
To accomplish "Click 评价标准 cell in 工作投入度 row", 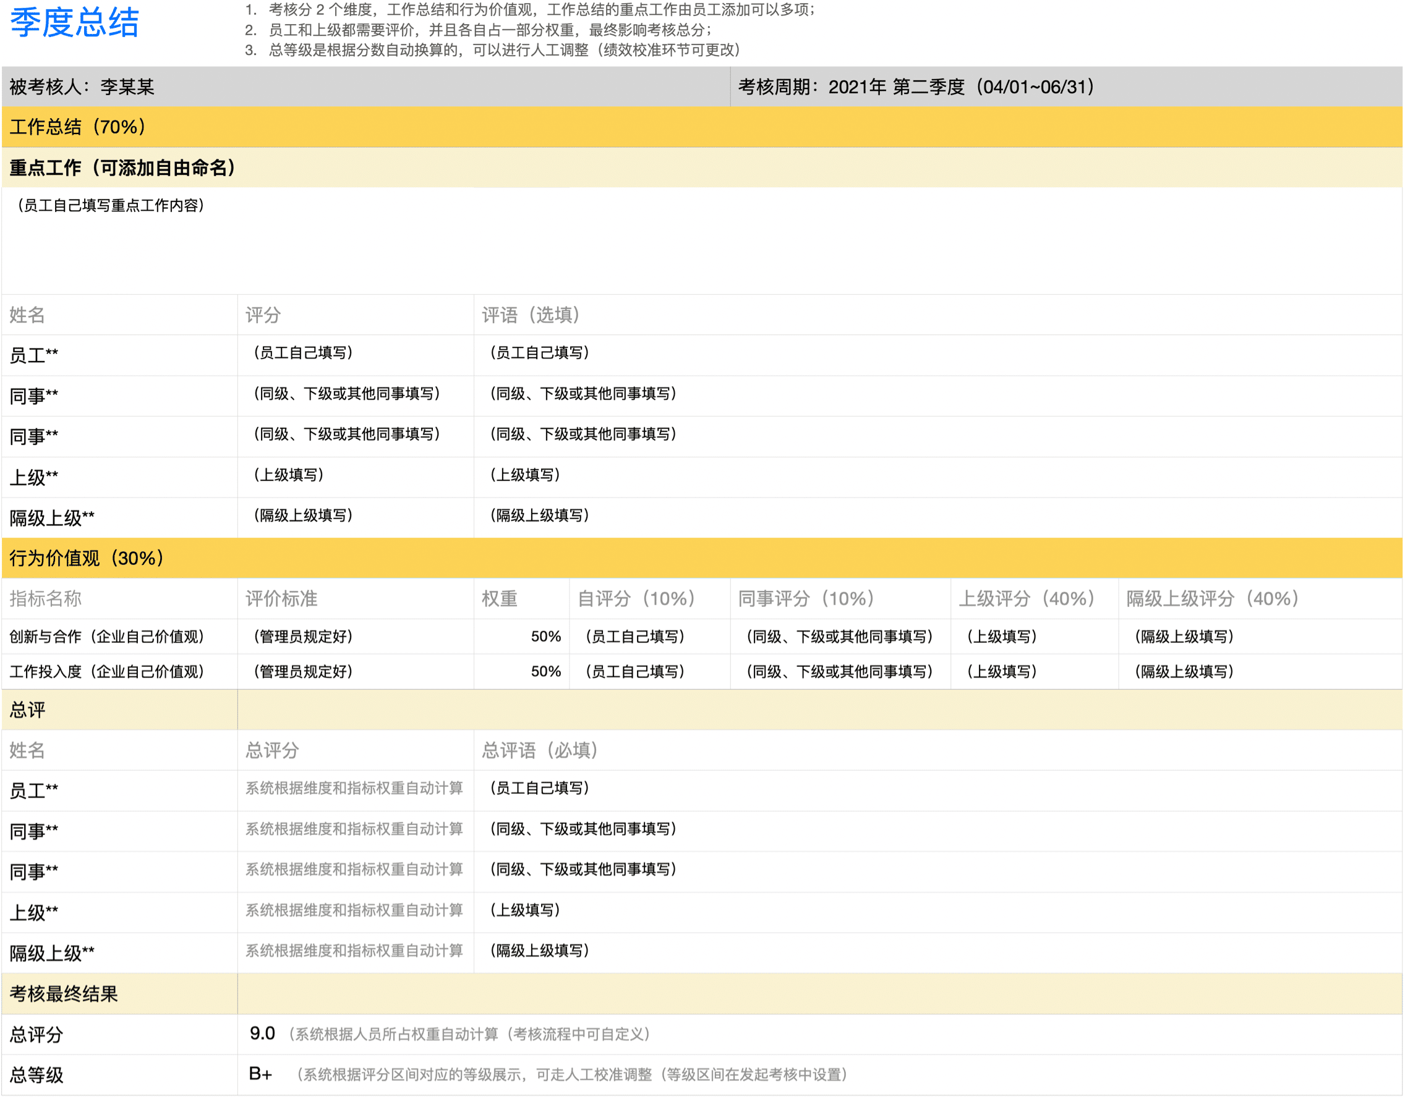I will coord(356,672).
